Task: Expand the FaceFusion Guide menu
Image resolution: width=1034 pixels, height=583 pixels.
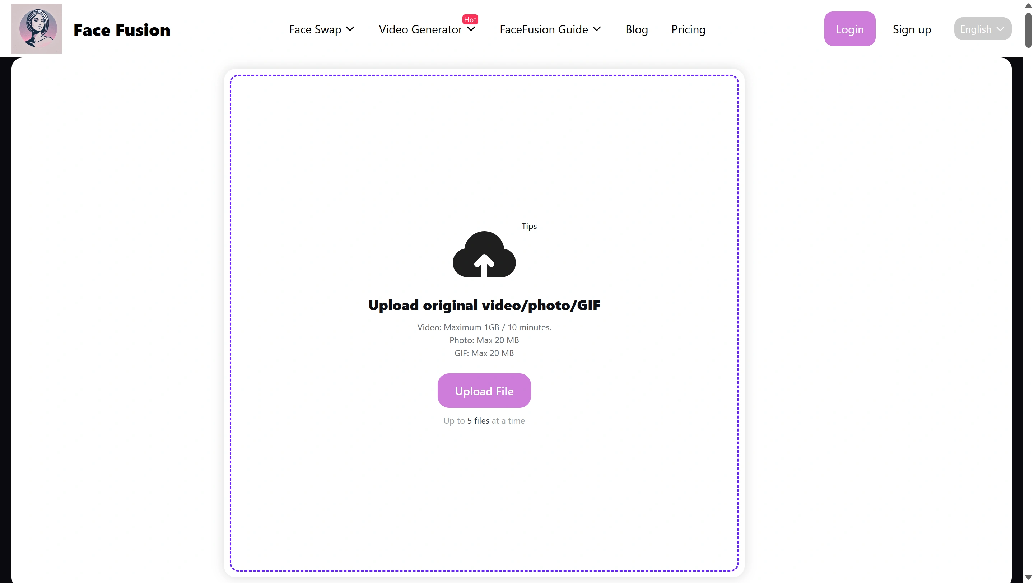Action: [550, 29]
